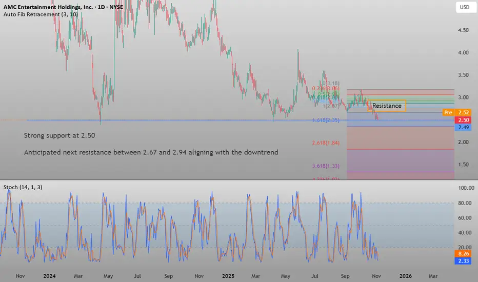The height and width of the screenshot is (282, 478).
Task: Click the 4.00 price axis label
Action: pyautogui.click(x=463, y=52)
